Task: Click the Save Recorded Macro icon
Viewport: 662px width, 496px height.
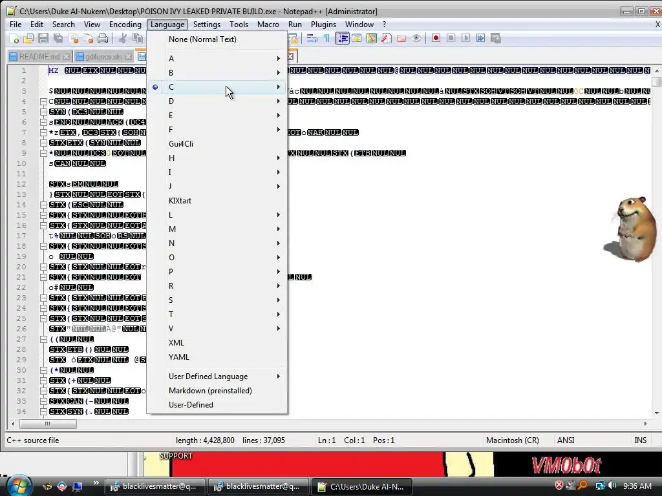Action: click(496, 38)
